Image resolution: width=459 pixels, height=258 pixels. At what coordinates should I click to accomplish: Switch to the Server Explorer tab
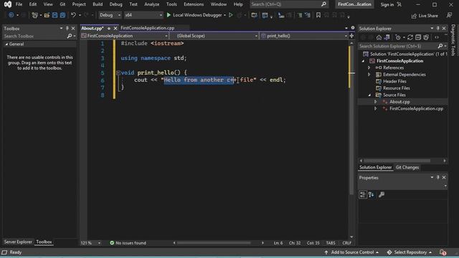click(x=18, y=242)
